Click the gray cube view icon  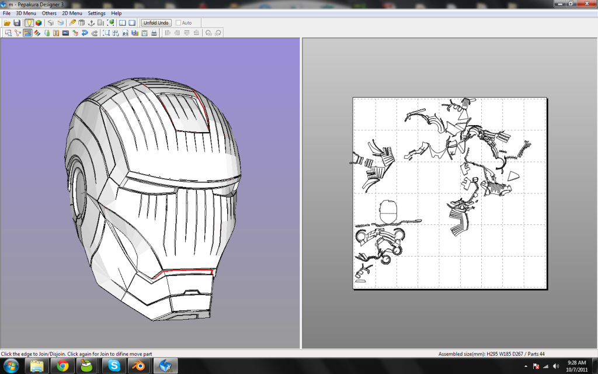click(50, 23)
